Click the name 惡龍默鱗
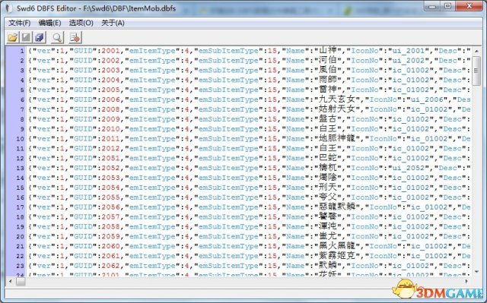This screenshot has height=303, width=487. 337,207
